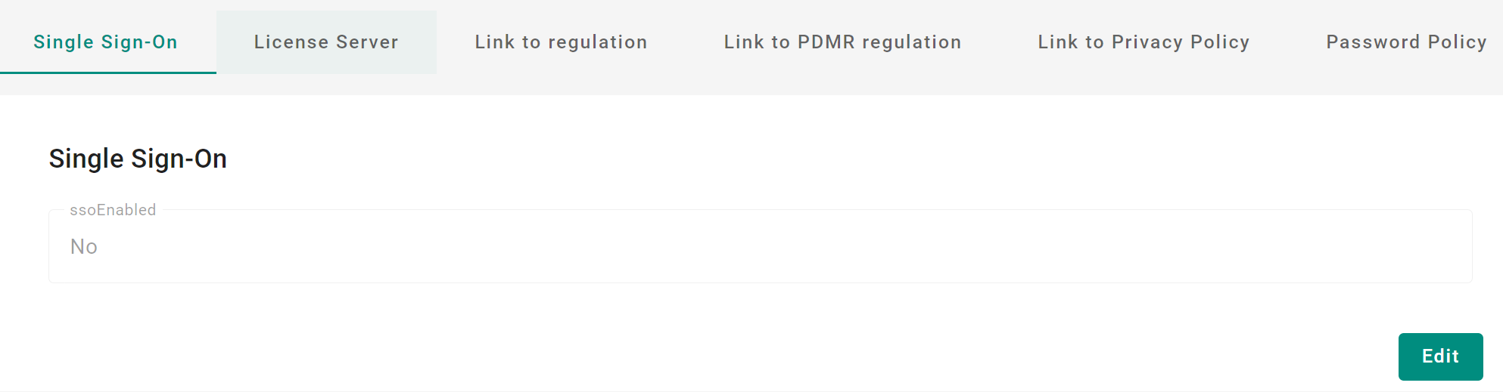Click the Single Sign-On section heading
This screenshot has height=392, width=1503.
(x=138, y=159)
